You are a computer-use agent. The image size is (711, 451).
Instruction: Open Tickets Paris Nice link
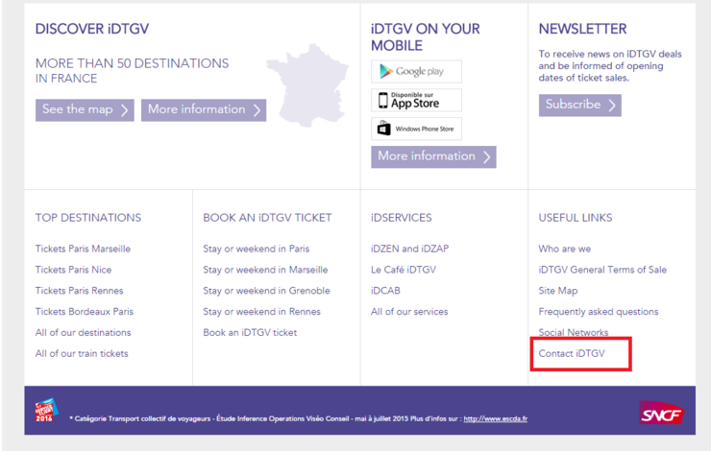(73, 270)
